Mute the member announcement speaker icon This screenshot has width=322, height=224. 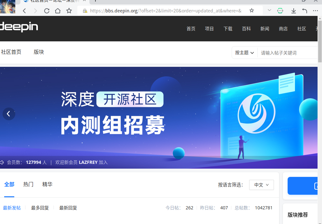(3, 162)
